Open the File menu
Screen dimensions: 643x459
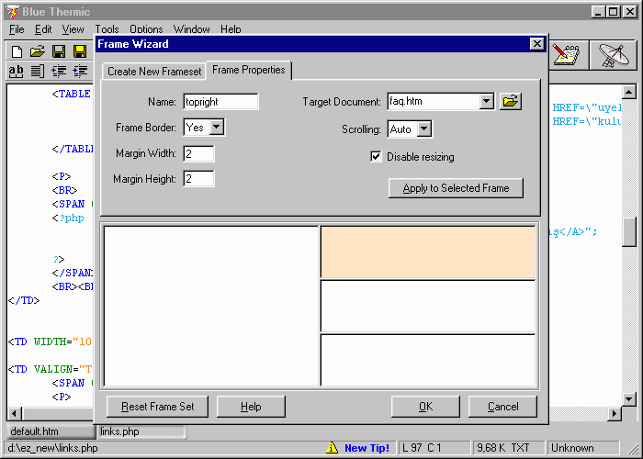click(x=17, y=29)
